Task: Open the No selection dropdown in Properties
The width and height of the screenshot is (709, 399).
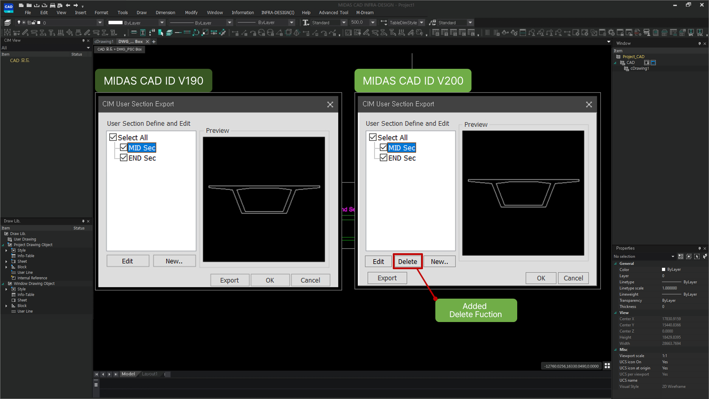Action: click(x=672, y=256)
